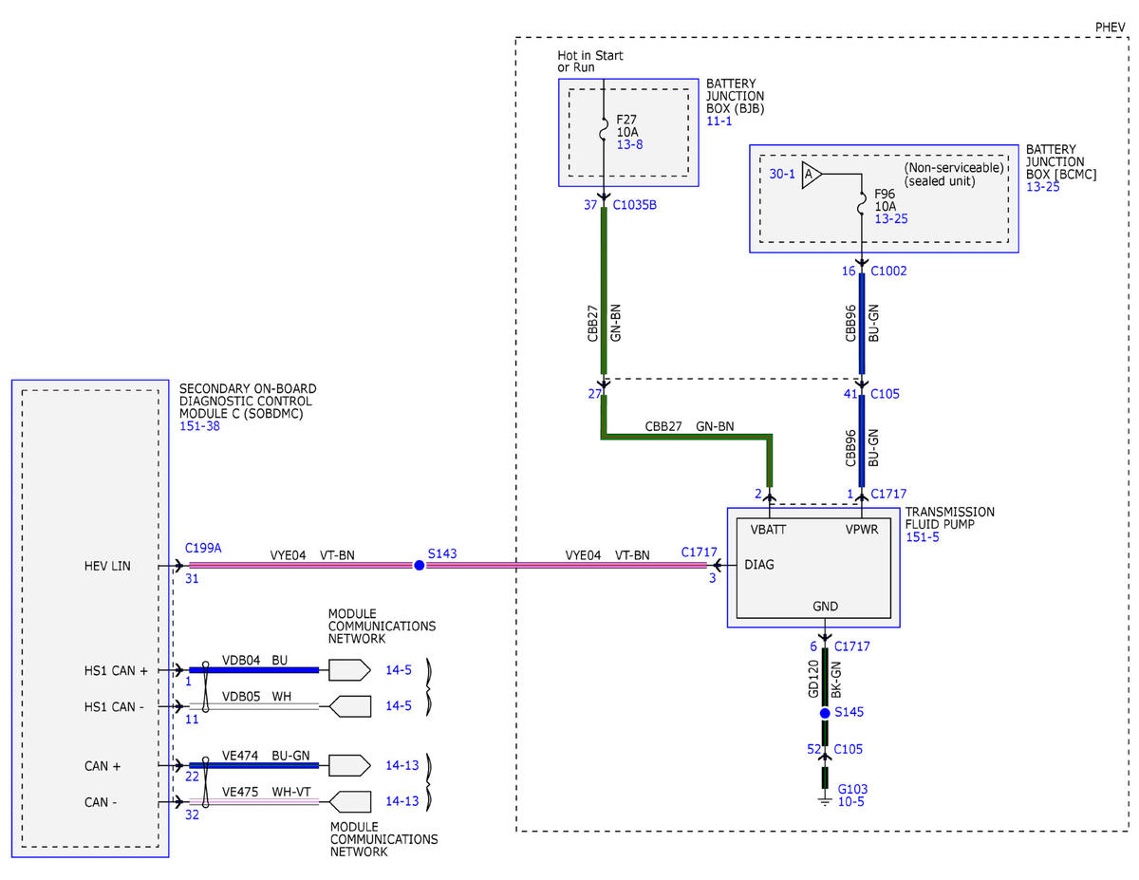Click the triangle A reference marker

[x=810, y=175]
